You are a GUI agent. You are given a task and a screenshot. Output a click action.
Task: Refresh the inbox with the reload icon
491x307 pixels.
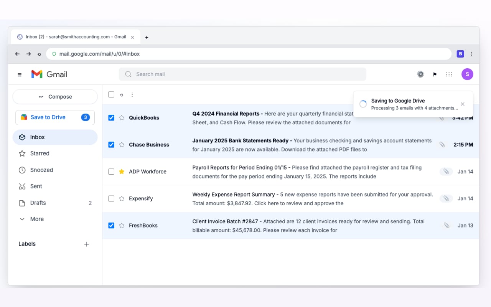point(122,94)
